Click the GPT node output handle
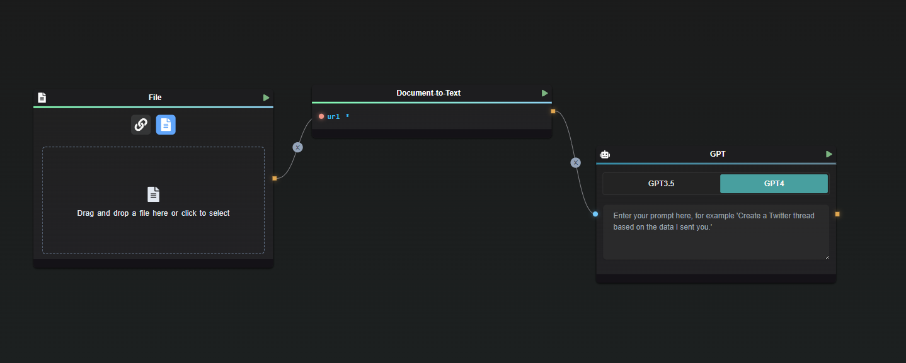Screen dimensions: 906x363 [x=837, y=215]
